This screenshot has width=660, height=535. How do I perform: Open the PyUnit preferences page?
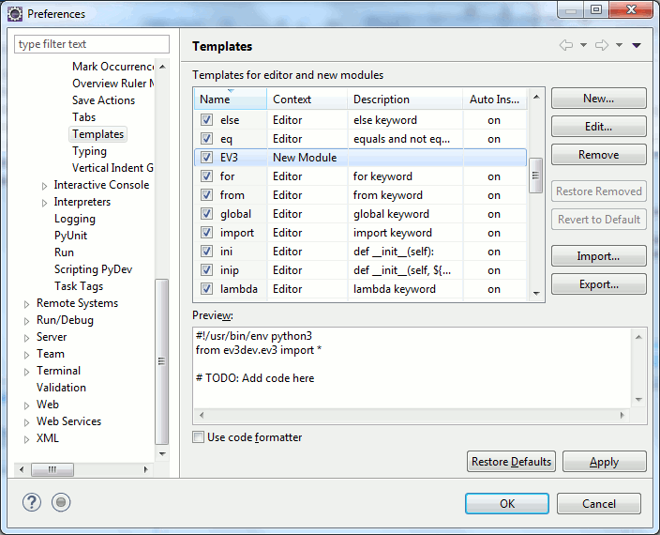click(70, 236)
